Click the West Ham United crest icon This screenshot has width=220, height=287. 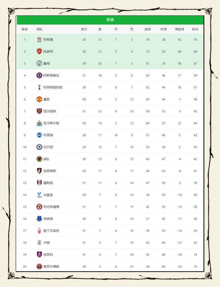[x=39, y=111]
